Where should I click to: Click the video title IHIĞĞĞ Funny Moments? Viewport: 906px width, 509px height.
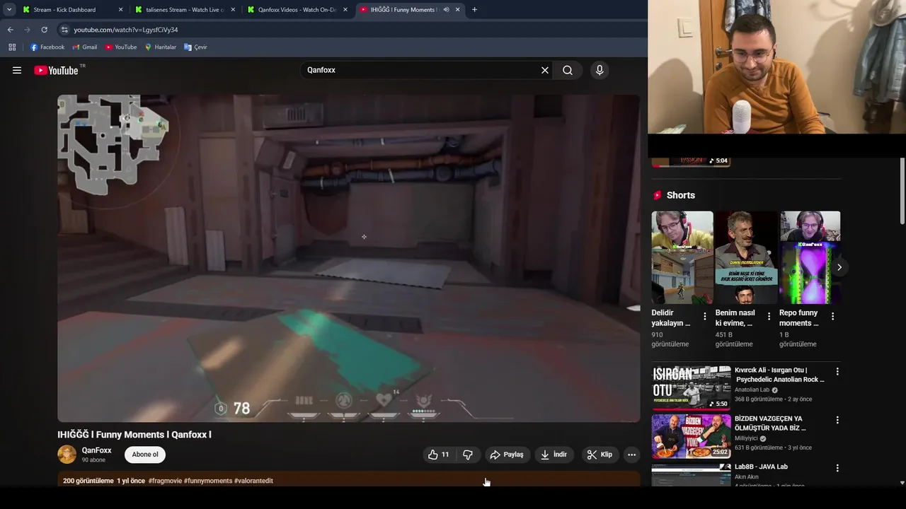(x=134, y=435)
